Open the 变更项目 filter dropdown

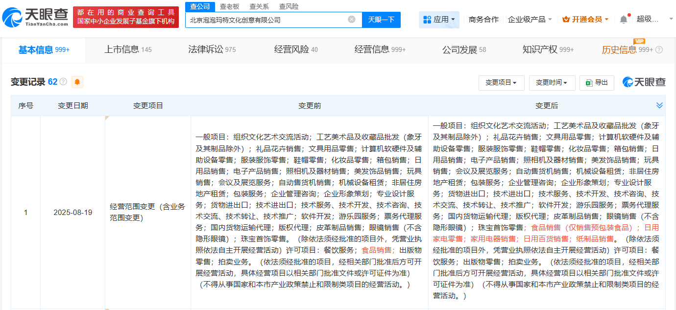click(501, 82)
